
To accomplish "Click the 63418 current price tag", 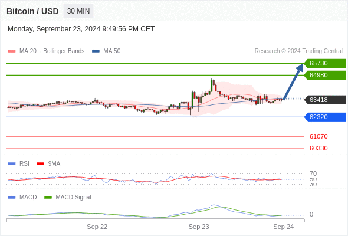I will (x=325, y=100).
